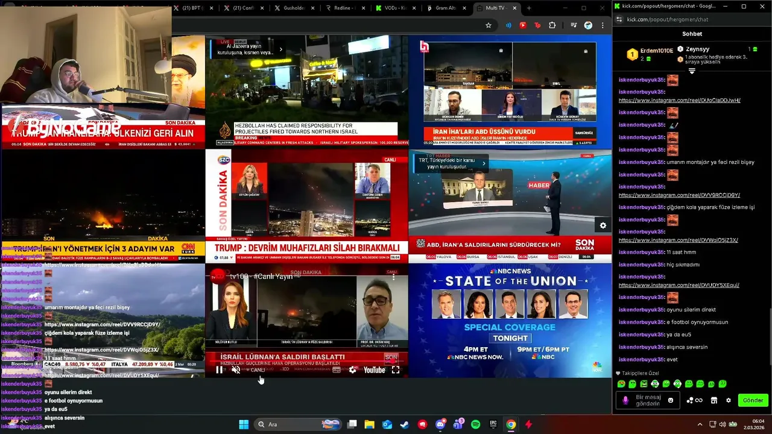Open the DVWqiO5jZ3X Instagram reel link
The width and height of the screenshot is (772, 434).
[x=678, y=240]
